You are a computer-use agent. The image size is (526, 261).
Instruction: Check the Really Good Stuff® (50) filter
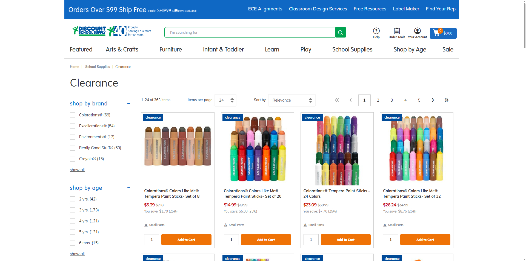click(73, 148)
